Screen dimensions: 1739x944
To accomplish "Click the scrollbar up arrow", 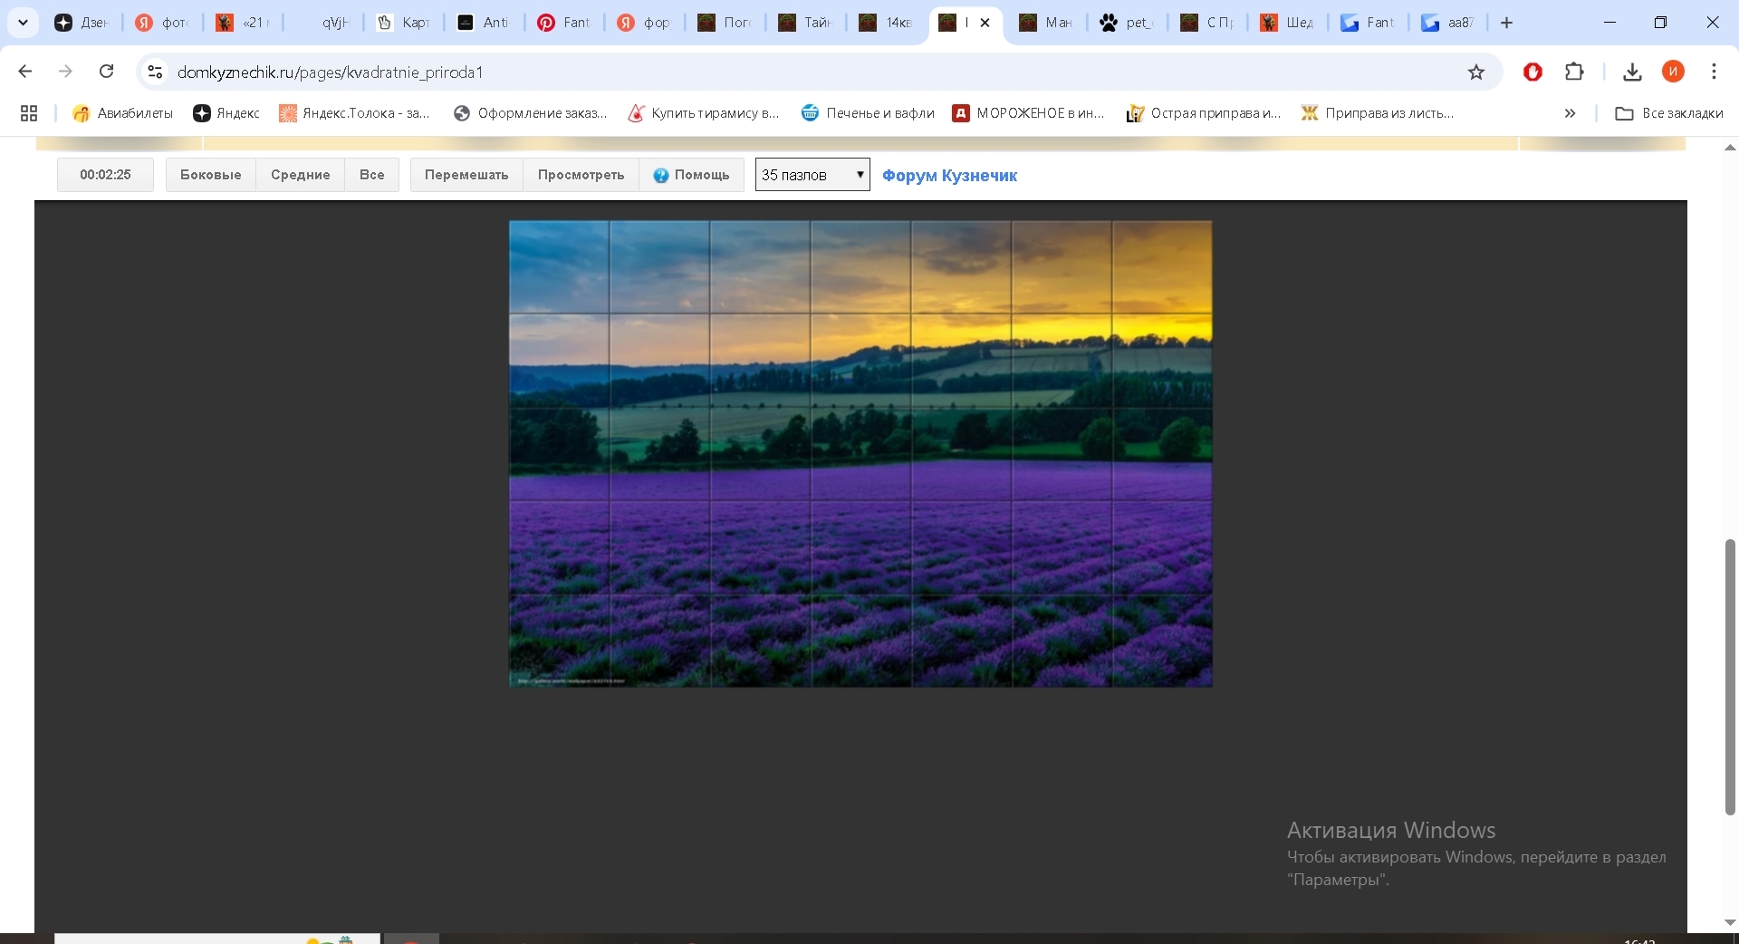I will [x=1730, y=147].
